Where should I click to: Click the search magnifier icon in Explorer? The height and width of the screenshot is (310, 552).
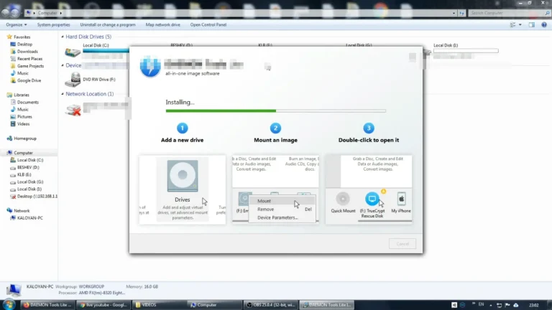point(547,13)
